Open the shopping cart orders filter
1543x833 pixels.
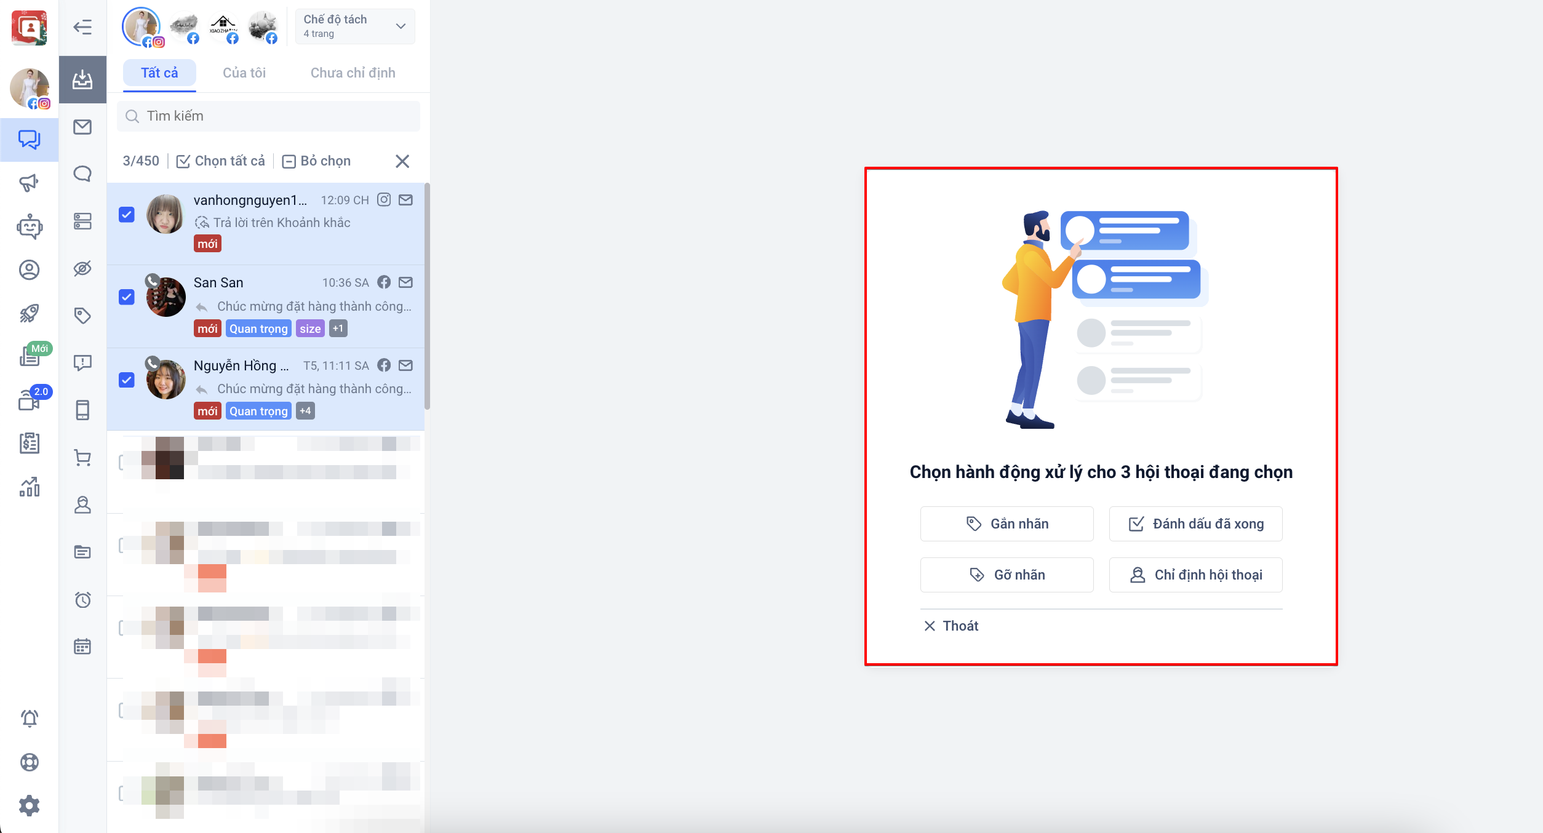tap(82, 458)
